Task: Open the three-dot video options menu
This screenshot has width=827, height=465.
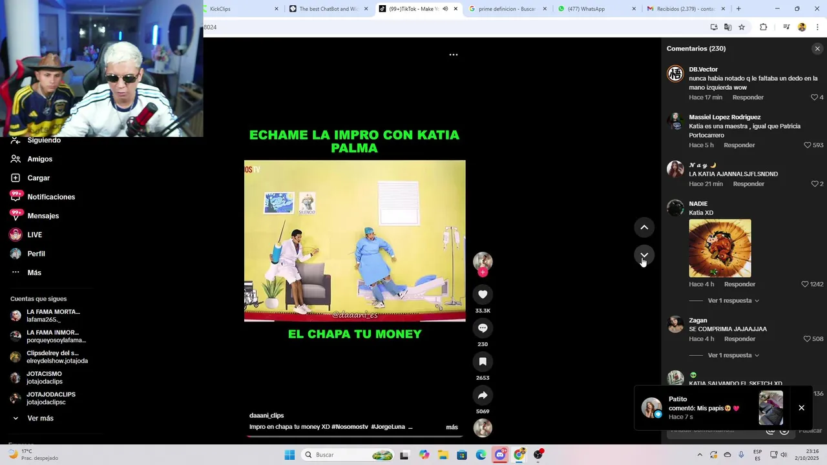Action: click(454, 55)
